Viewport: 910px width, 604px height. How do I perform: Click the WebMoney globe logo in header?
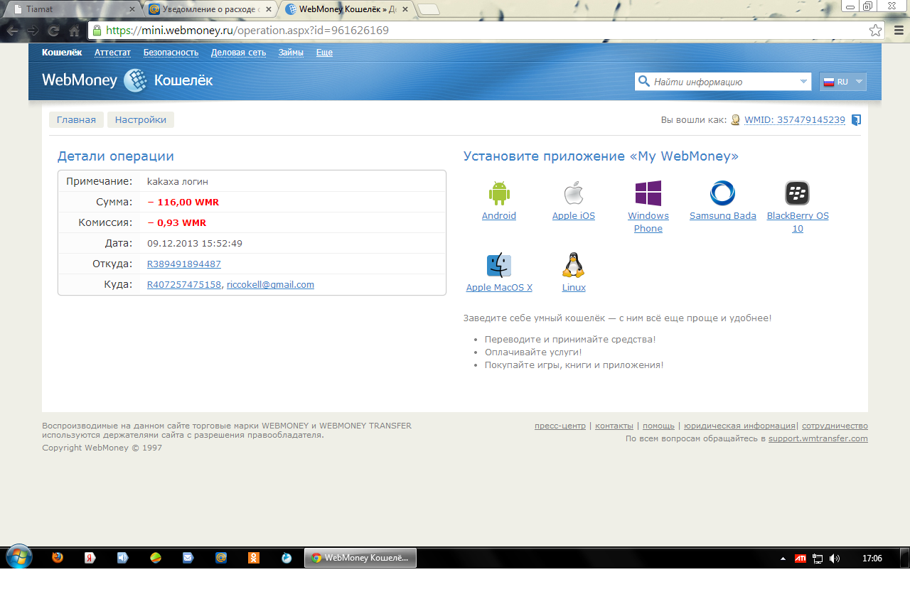coord(135,81)
